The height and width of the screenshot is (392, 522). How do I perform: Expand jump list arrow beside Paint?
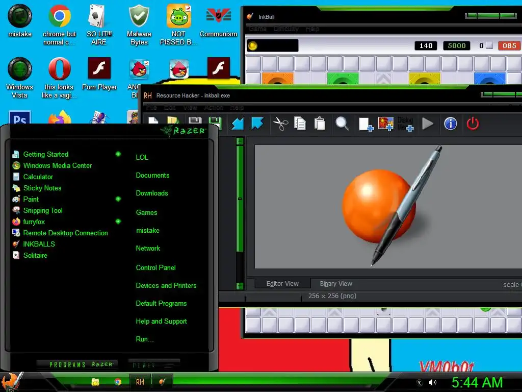118,199
